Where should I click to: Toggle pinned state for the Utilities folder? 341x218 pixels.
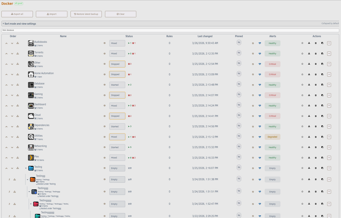239,136
